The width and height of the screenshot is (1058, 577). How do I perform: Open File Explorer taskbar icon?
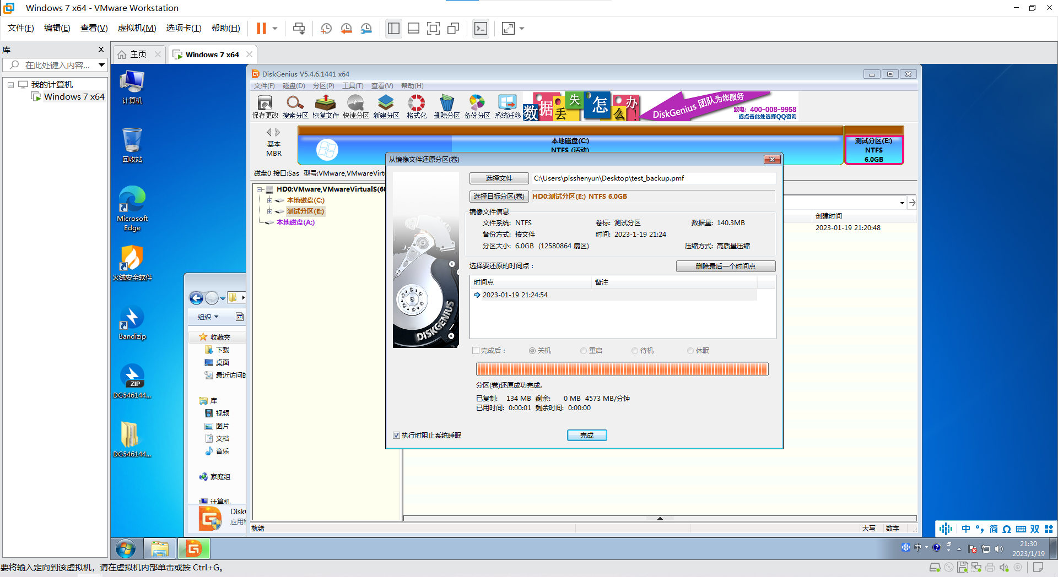tap(160, 548)
